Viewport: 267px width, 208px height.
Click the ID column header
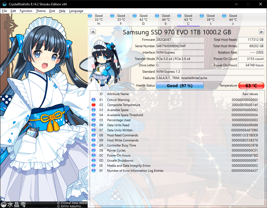click(101, 94)
